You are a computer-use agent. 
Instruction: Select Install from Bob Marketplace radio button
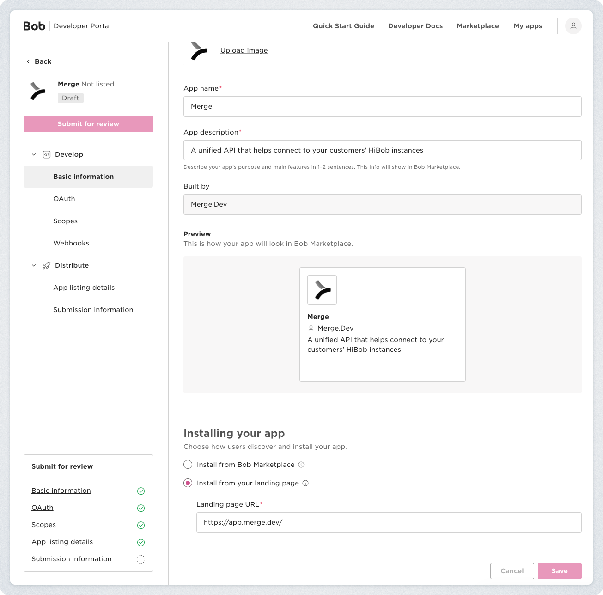[x=188, y=465]
